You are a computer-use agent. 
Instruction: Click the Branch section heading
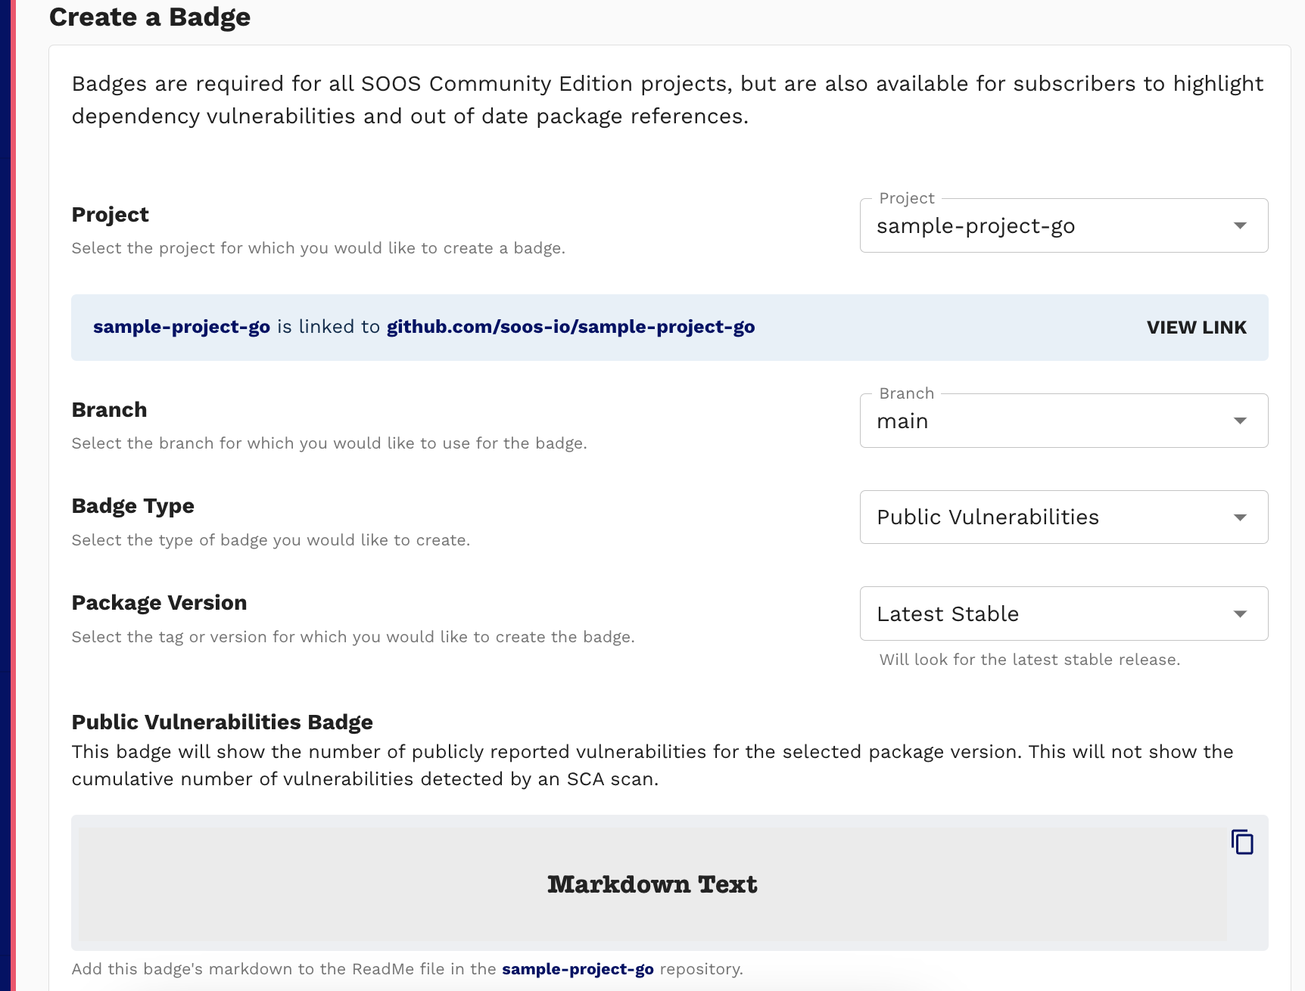tap(110, 409)
